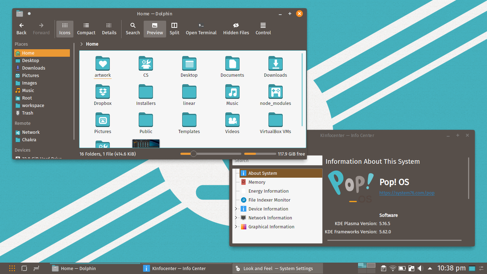
Task: Open Dolphin window menu folder icon in titlebar
Action: point(20,14)
